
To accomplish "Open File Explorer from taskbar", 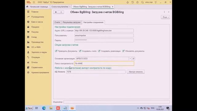I will 51,108.
